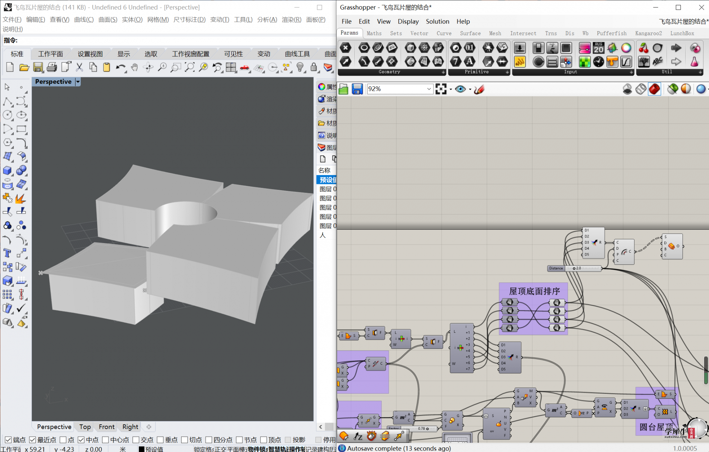Click the Number Slider icon in Input panel
709x452 pixels.
pos(520,48)
